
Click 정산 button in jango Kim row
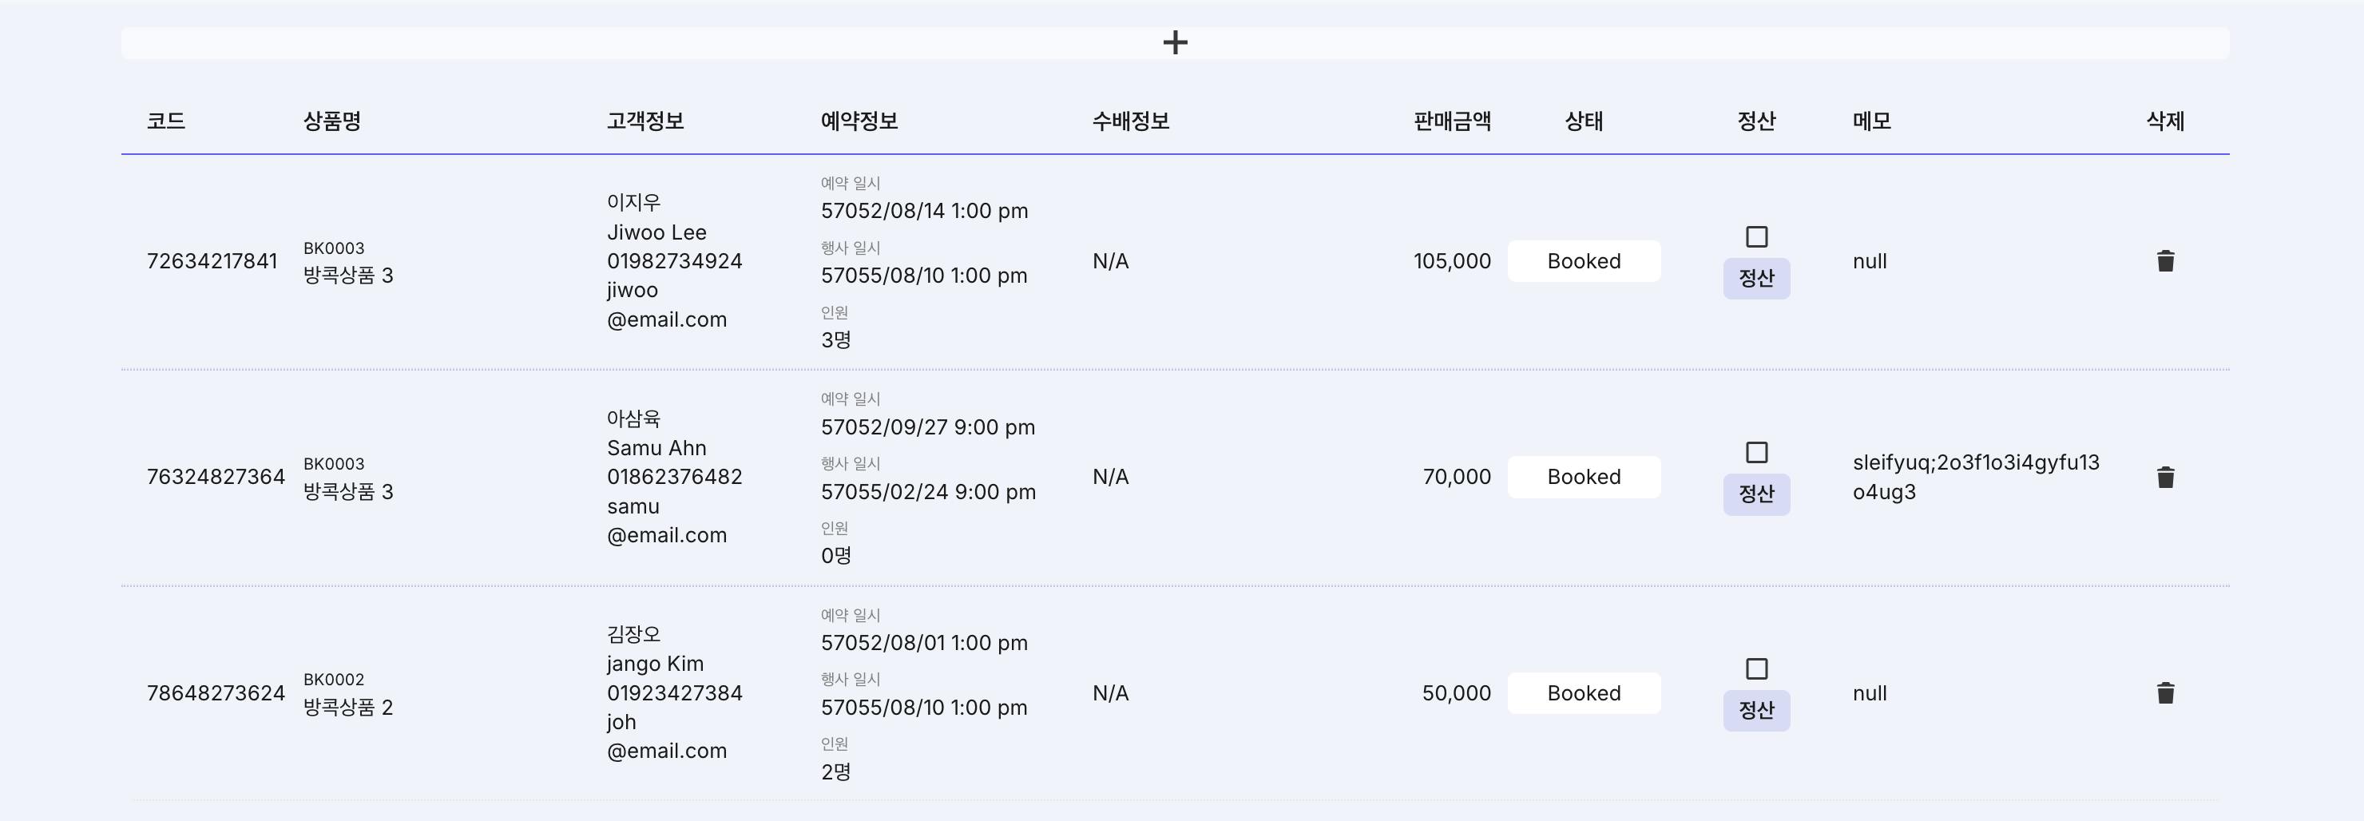(1755, 710)
